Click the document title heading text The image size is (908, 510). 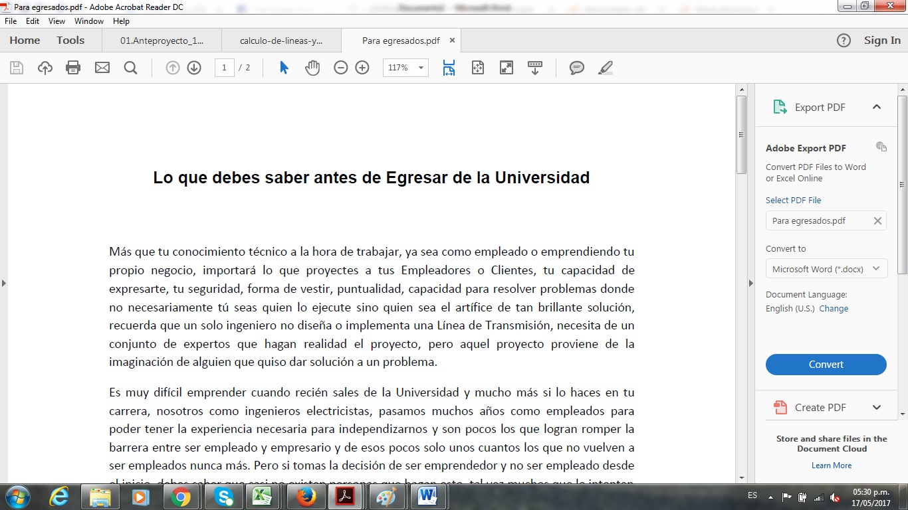point(372,178)
